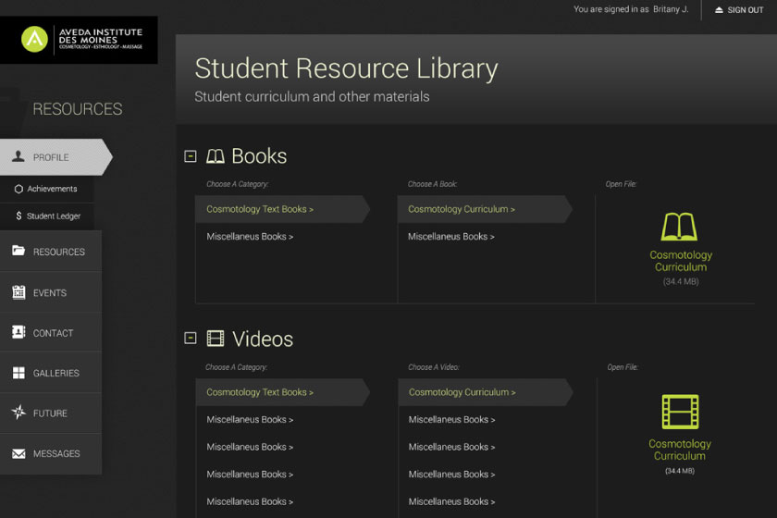Open the Achievements submenu item
Image resolution: width=777 pixels, height=518 pixels.
click(47, 189)
